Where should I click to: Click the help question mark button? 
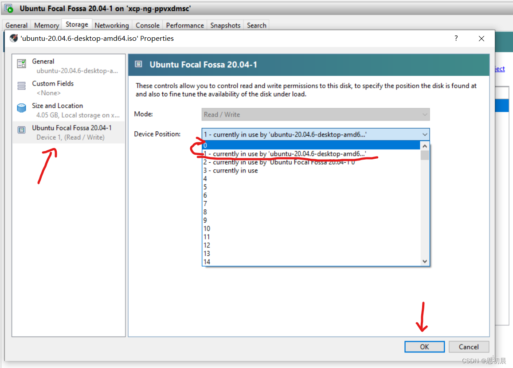pos(456,38)
